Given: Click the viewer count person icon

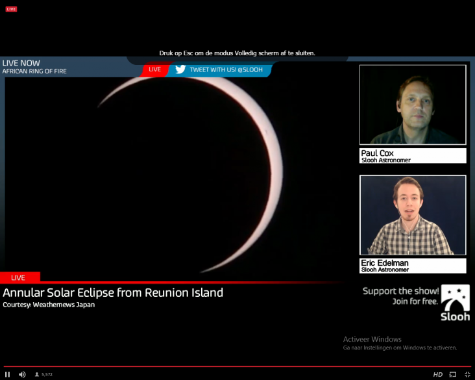Looking at the screenshot, I should [x=37, y=375].
